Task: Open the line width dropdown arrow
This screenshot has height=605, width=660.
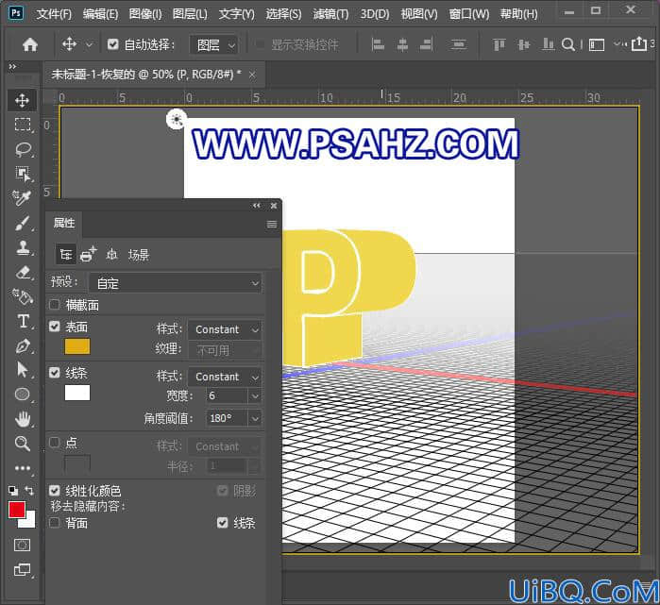Action: 255,395
